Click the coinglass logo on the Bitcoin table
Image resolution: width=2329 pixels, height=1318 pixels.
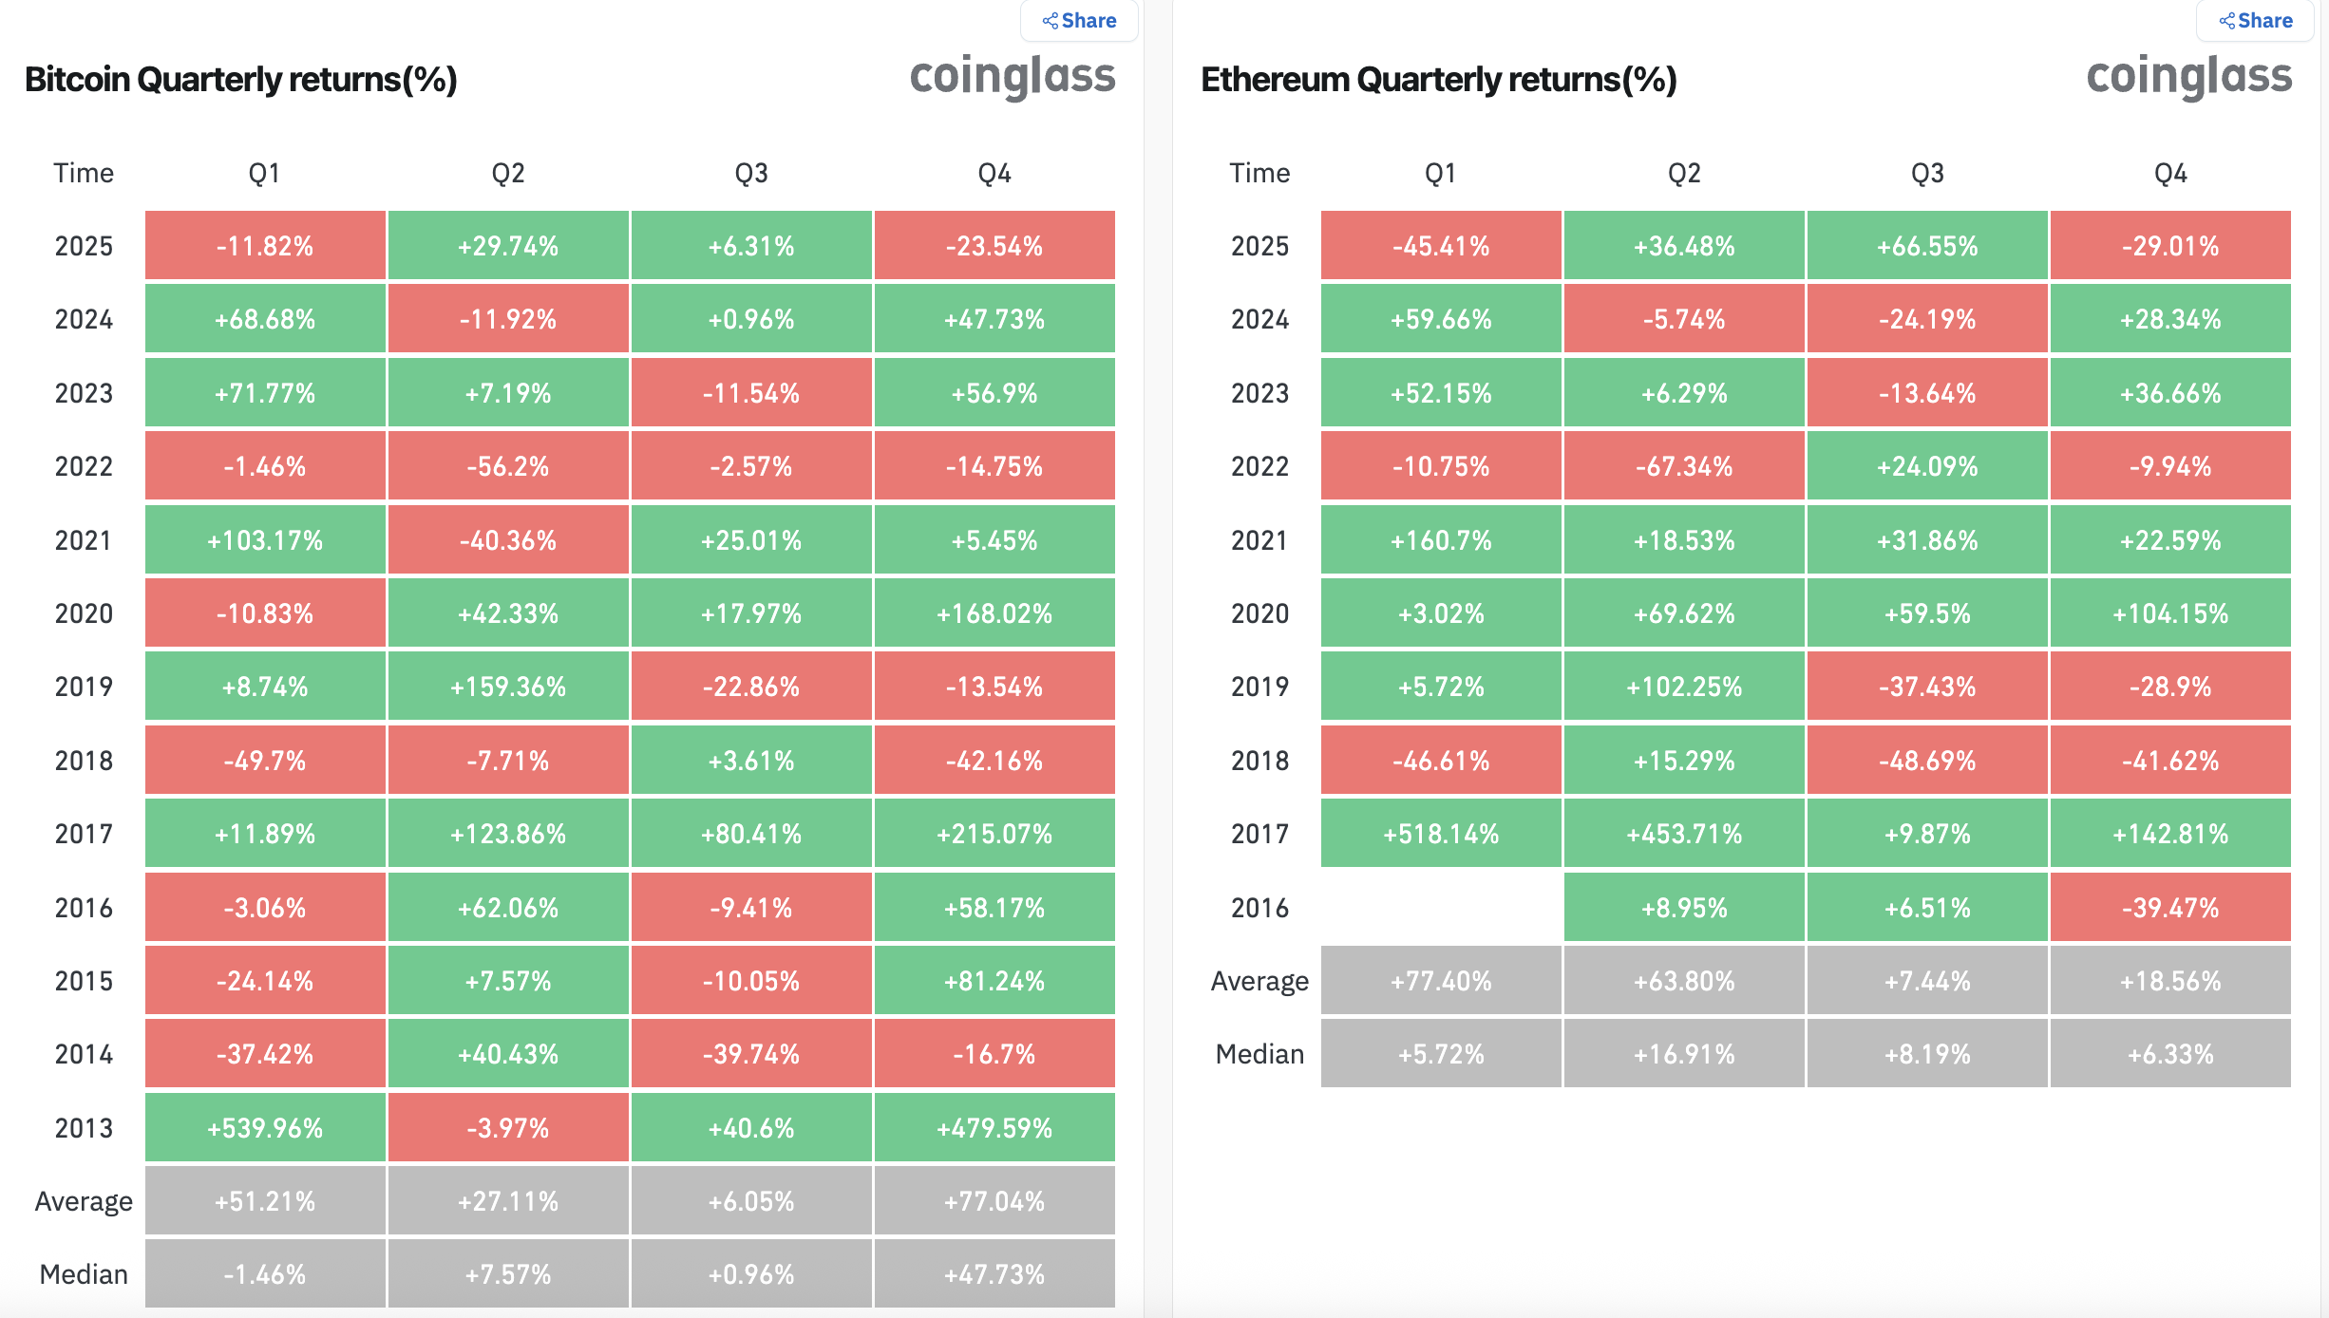1013,78
